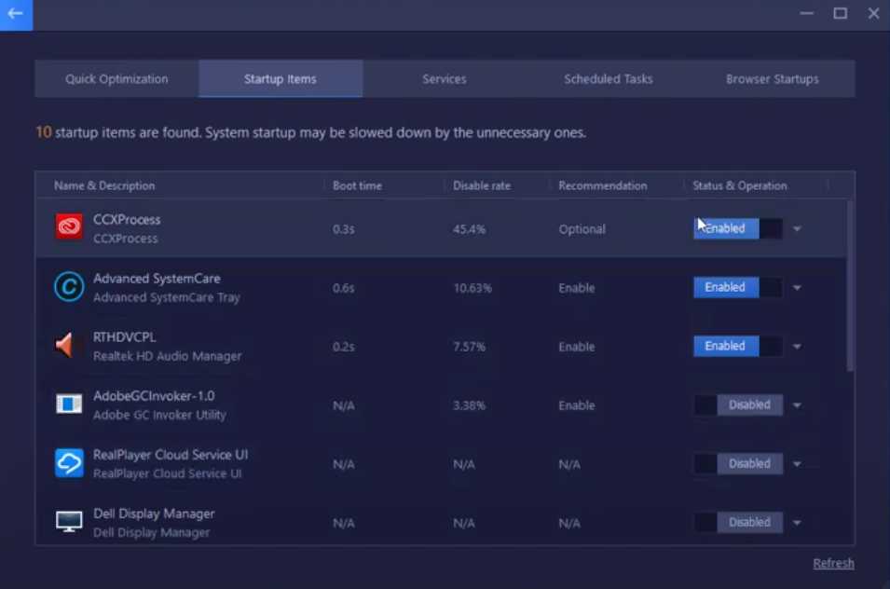Screen dimensions: 890x589
Task: Open CCXProcess operation dropdown arrow
Action: click(797, 229)
